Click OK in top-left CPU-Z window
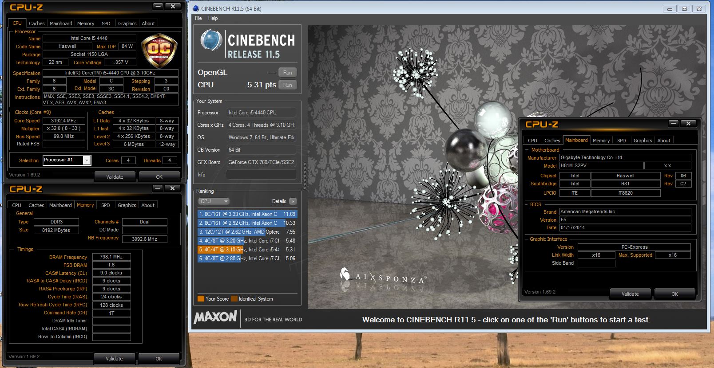Image resolution: width=714 pixels, height=368 pixels. 159,177
